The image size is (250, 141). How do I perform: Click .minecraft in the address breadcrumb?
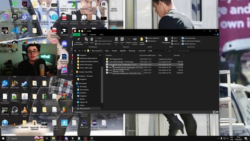141,51
